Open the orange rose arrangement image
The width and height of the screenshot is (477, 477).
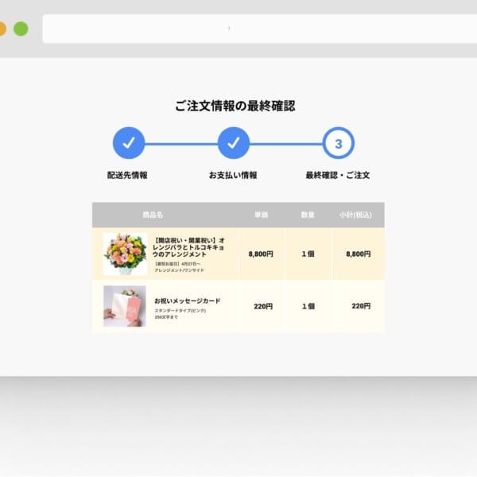pos(125,254)
